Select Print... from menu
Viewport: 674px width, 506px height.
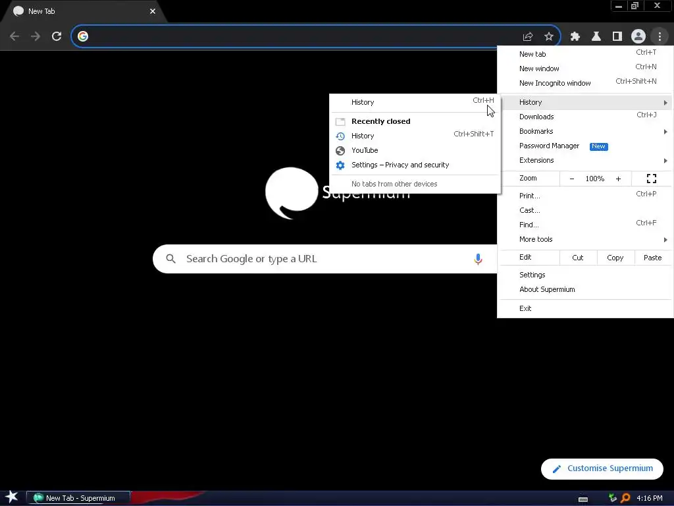(x=585, y=196)
